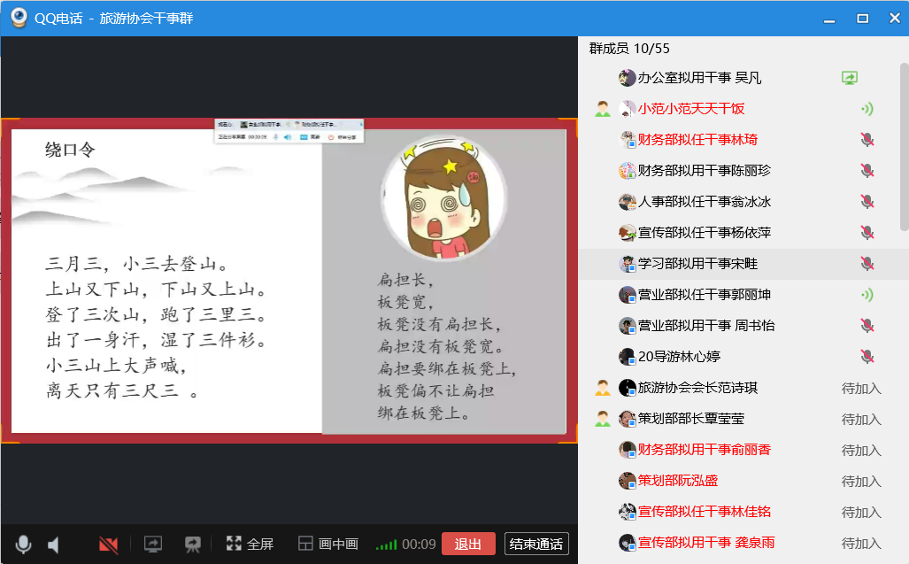Click the green signal strength bars
Viewport: 909px width, 564px height.
(386, 545)
